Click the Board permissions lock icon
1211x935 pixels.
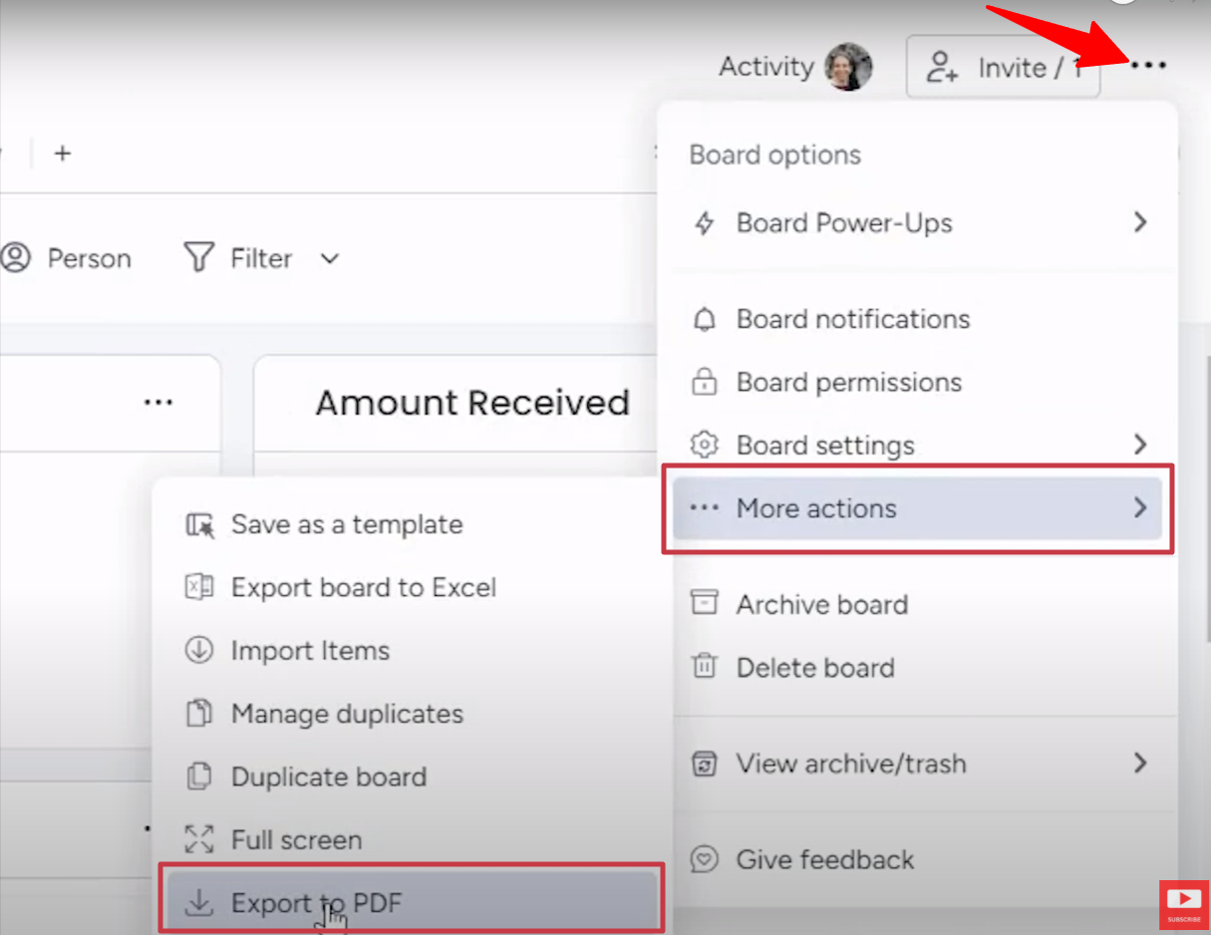point(705,382)
